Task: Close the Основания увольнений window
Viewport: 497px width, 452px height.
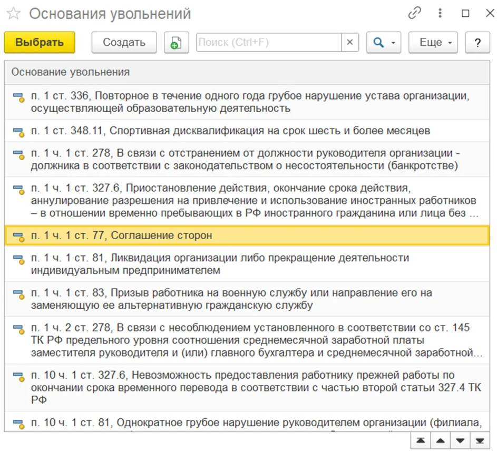Action: pos(490,13)
